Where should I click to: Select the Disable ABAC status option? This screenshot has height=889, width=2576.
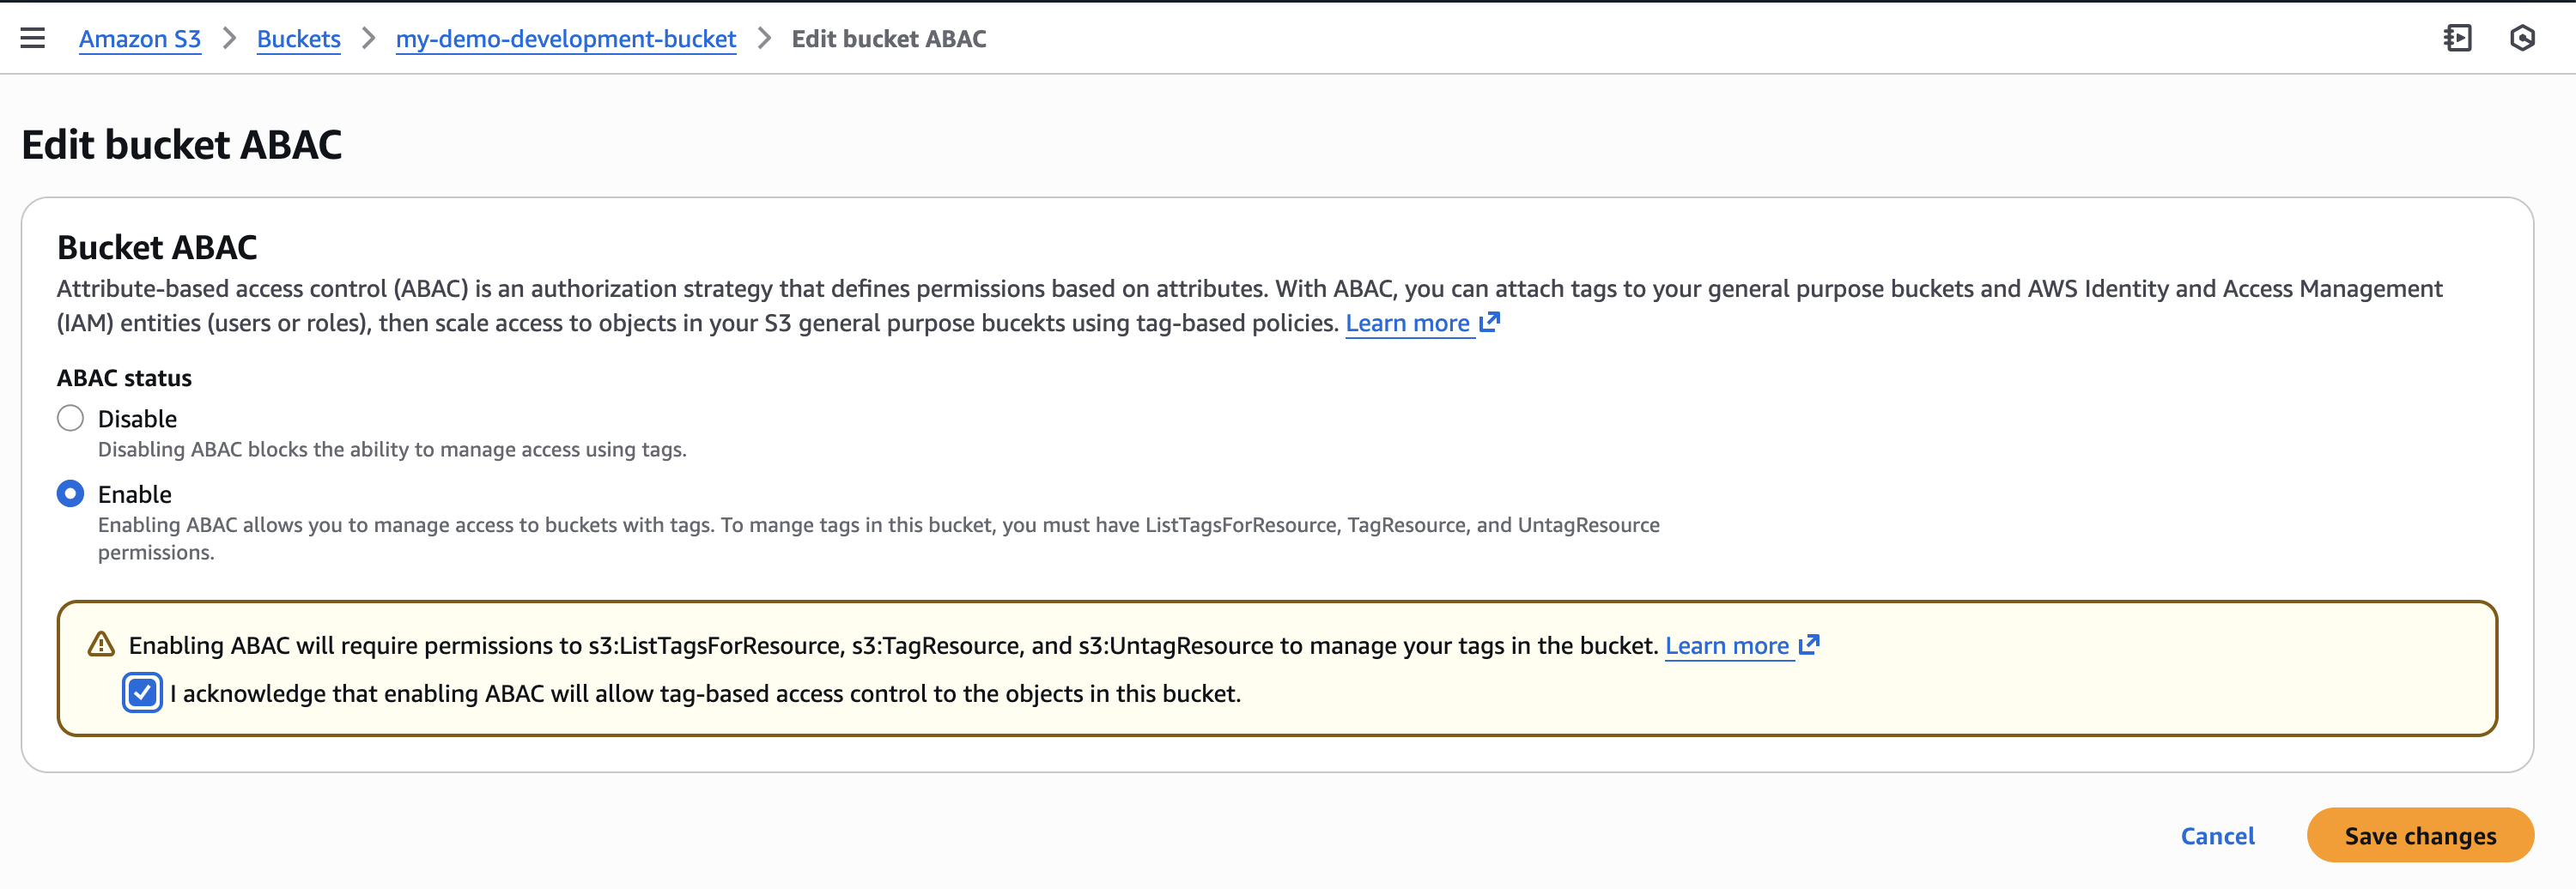[x=70, y=419]
